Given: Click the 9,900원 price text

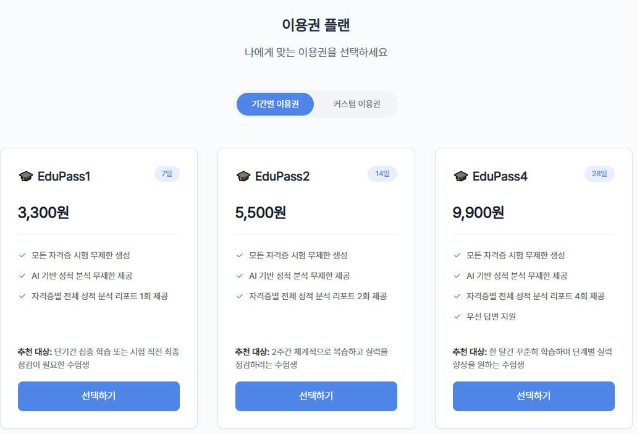Looking at the screenshot, I should (478, 213).
